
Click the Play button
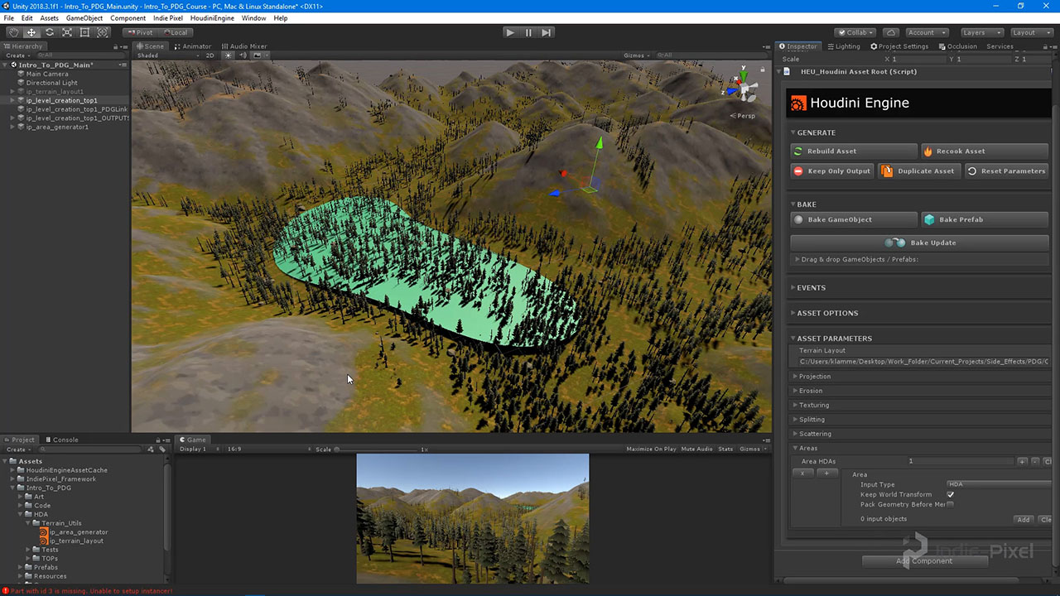point(510,32)
